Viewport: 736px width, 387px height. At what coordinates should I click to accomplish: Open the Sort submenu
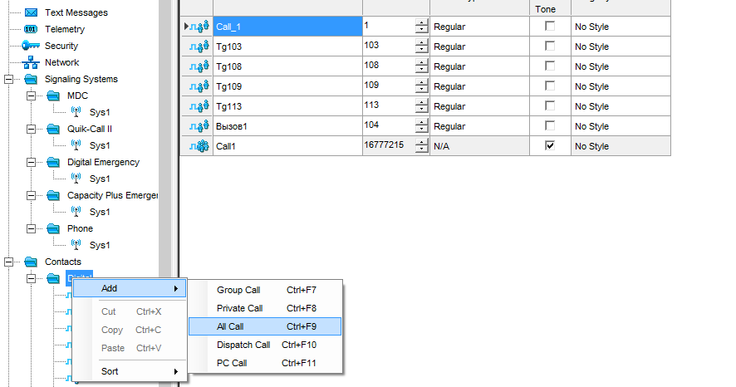coord(110,371)
